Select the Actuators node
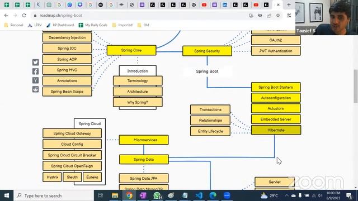 pyautogui.click(x=276, y=108)
